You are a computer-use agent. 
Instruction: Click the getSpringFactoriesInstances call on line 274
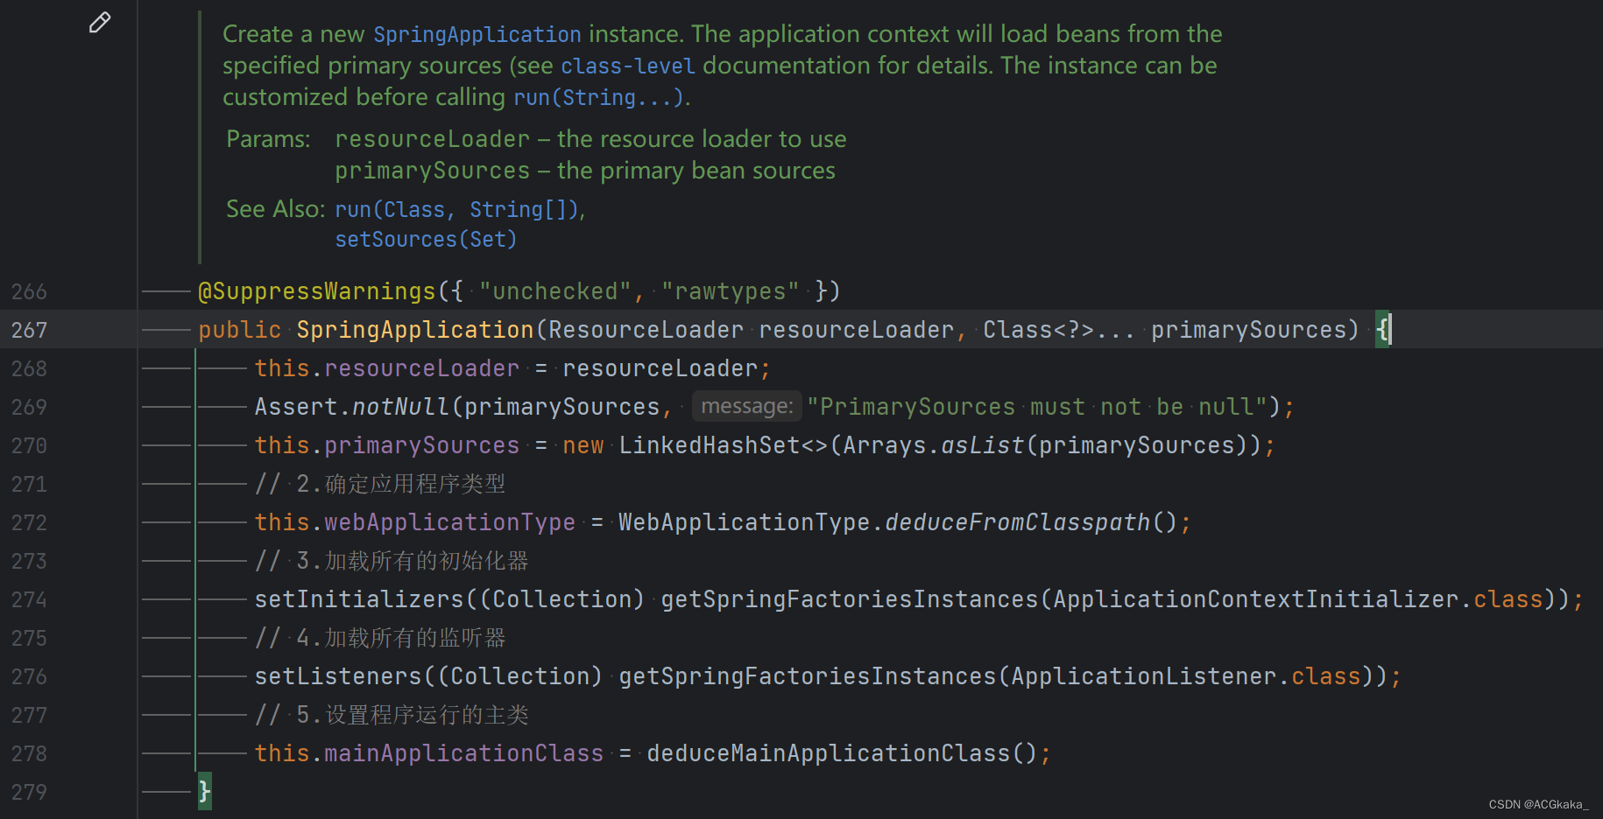coord(850,599)
